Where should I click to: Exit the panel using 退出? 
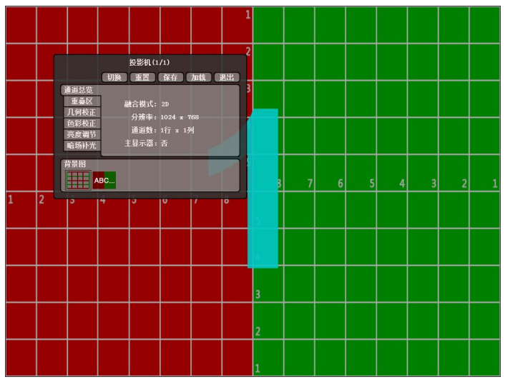(x=226, y=77)
